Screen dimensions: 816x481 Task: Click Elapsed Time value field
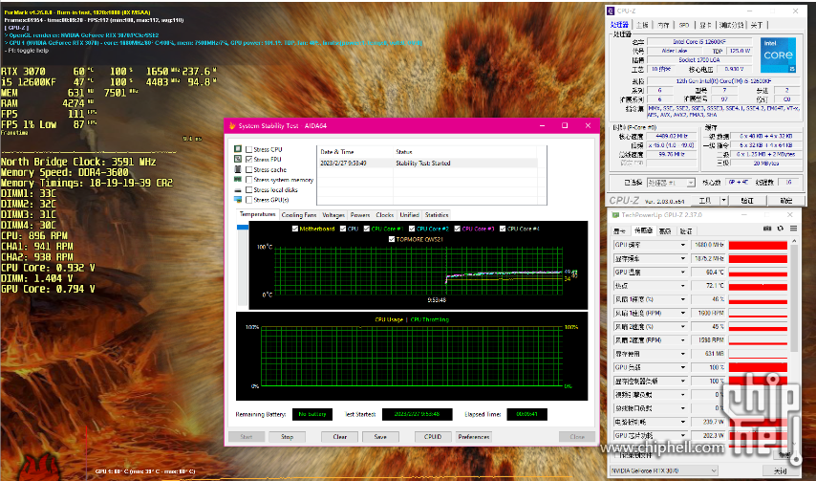[x=526, y=414]
